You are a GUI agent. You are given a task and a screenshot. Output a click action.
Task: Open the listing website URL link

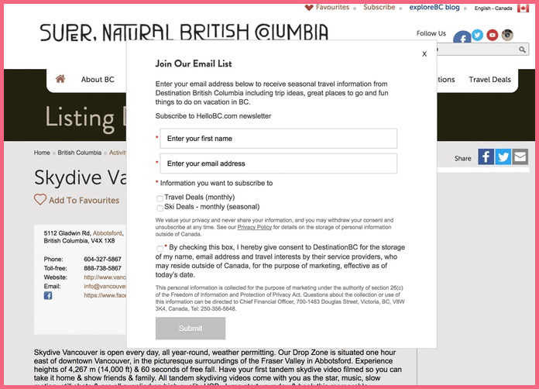coord(105,277)
